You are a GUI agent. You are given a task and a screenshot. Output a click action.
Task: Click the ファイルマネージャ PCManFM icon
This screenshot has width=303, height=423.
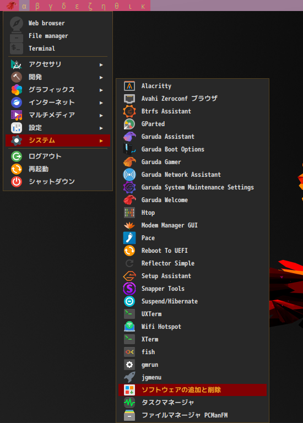pyautogui.click(x=129, y=416)
